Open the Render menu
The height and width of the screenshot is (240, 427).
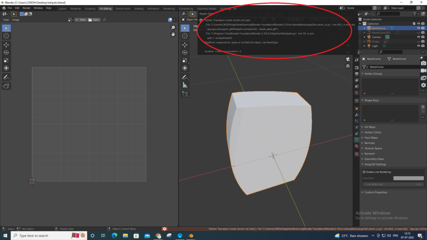pos(27,8)
